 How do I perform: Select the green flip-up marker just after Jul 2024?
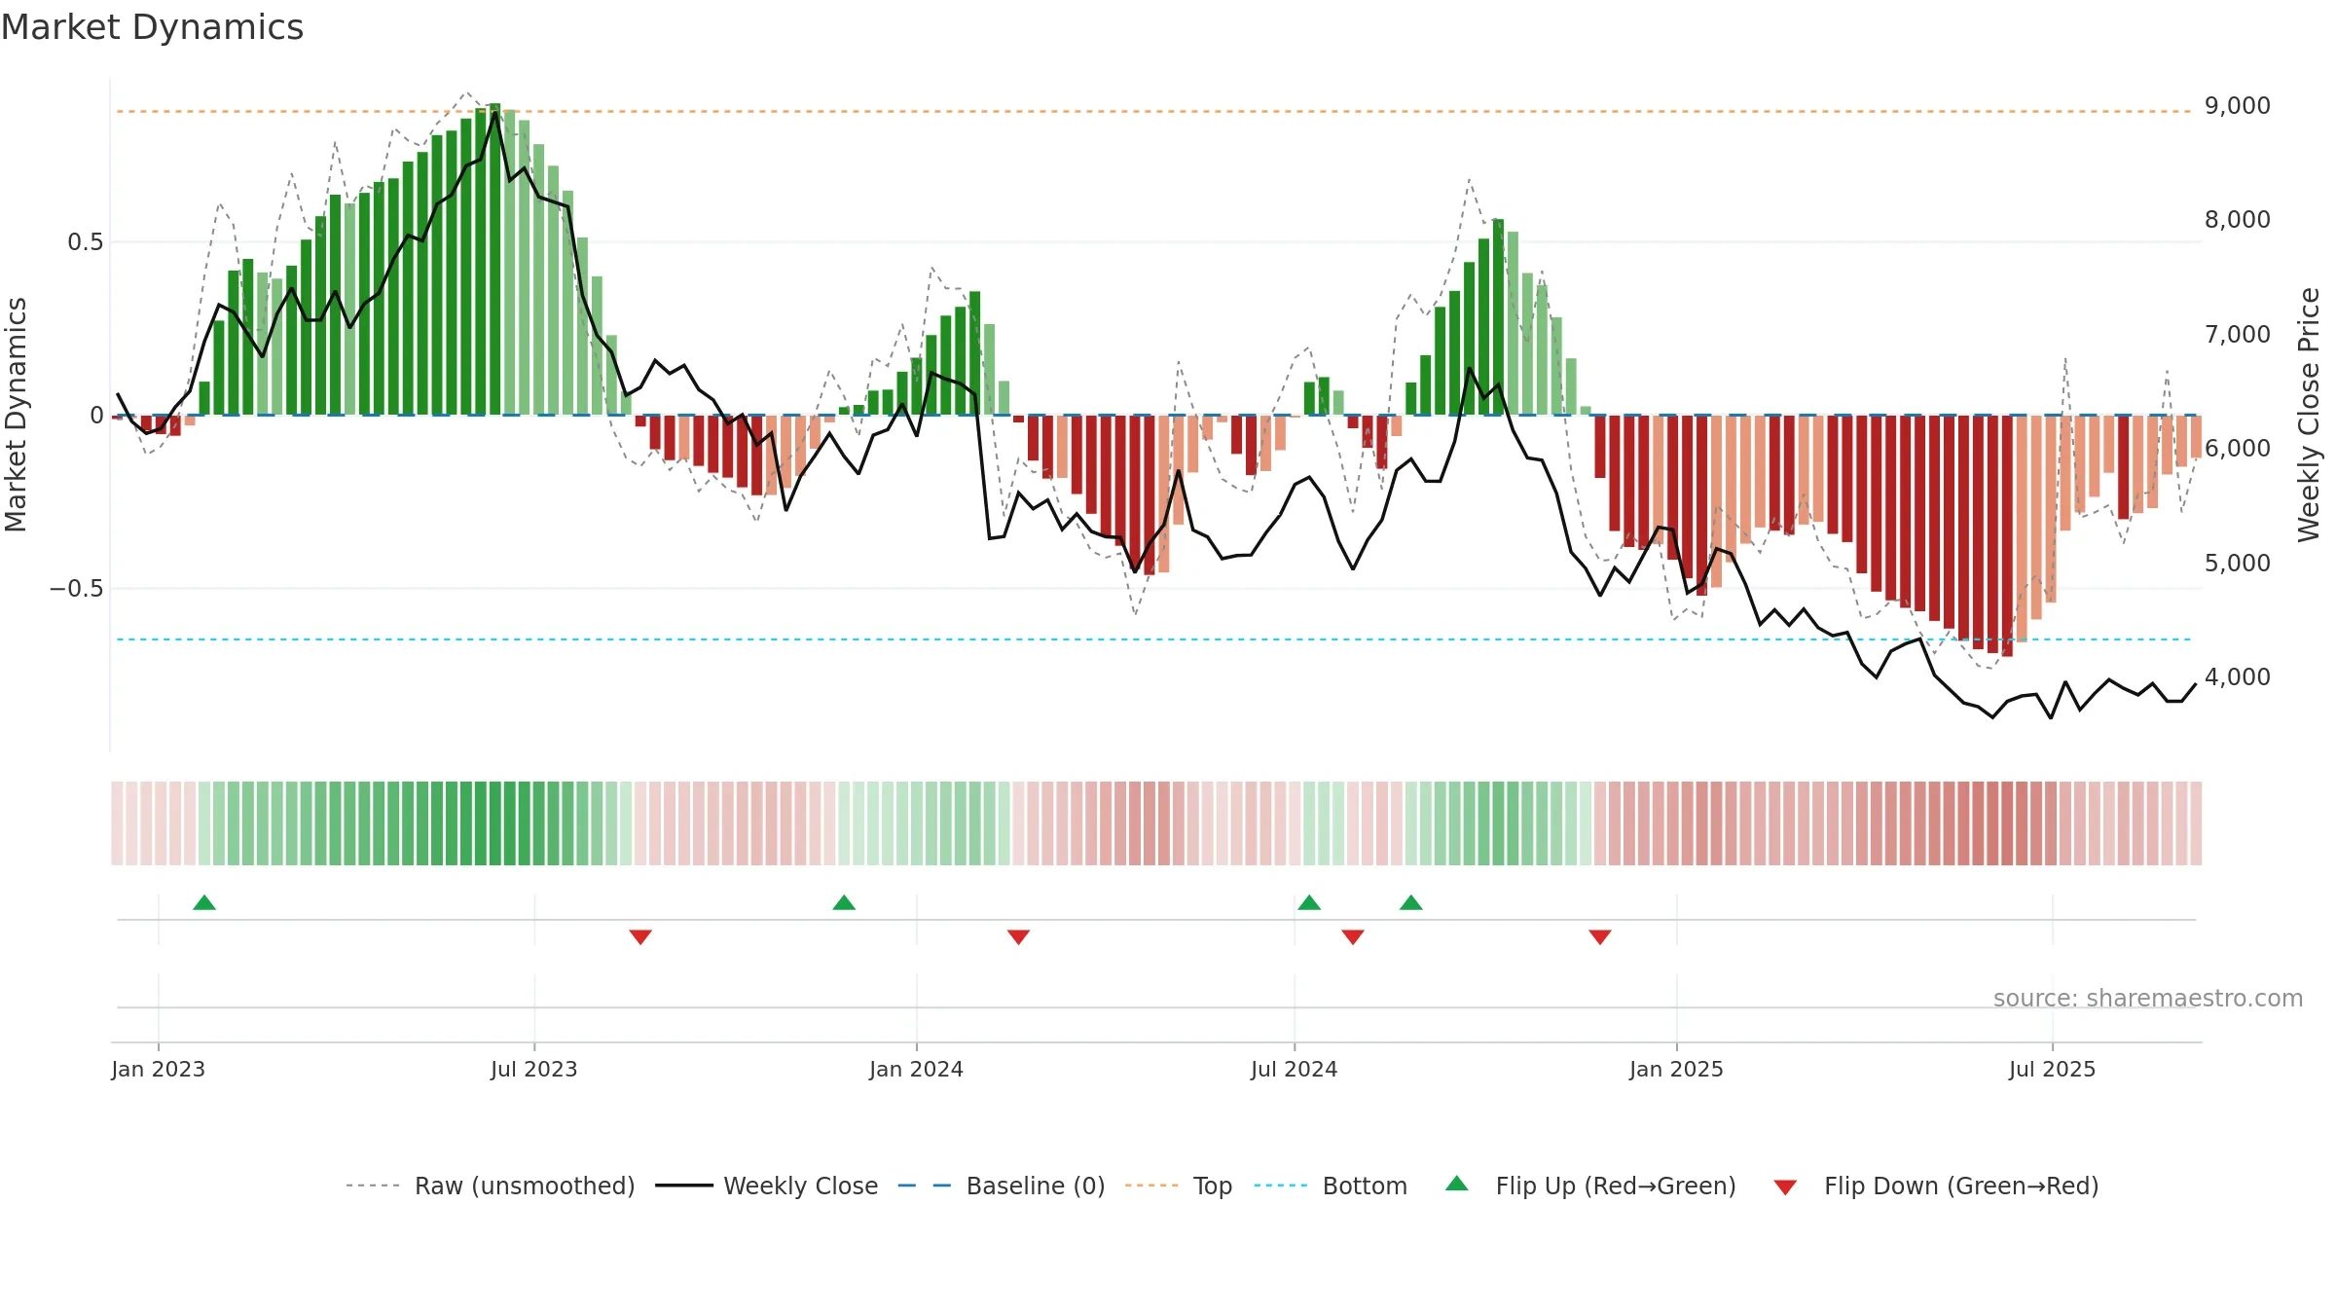pos(1309,903)
